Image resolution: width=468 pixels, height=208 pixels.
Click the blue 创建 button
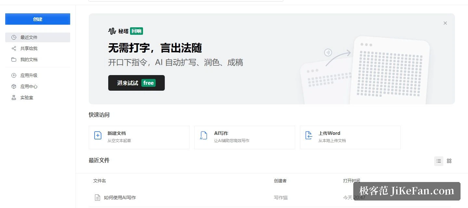point(38,19)
